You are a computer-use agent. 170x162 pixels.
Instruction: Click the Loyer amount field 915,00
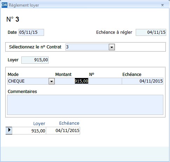click(x=35, y=60)
